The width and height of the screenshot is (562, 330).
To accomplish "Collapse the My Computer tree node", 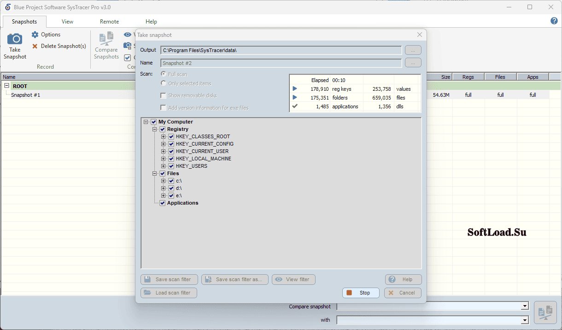I will (x=146, y=122).
